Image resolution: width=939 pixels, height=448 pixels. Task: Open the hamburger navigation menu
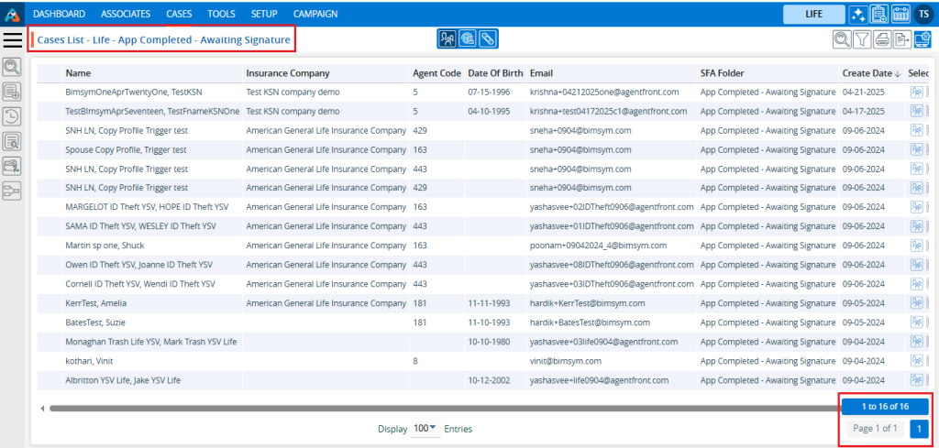[13, 38]
